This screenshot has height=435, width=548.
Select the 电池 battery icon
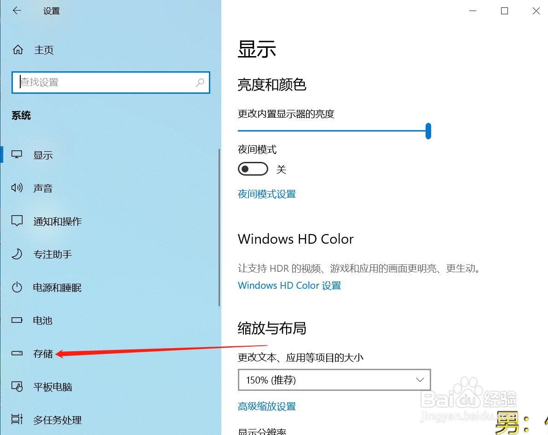click(17, 320)
